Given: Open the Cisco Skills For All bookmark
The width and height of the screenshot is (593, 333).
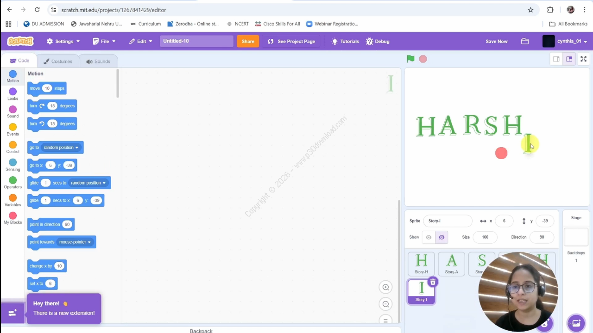Looking at the screenshot, I should pos(277,24).
